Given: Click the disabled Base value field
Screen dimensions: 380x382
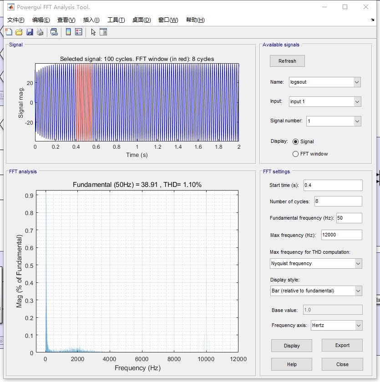Looking at the screenshot, I should (x=333, y=310).
